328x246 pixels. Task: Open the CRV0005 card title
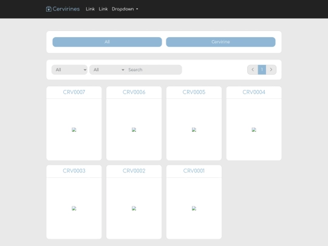194,92
